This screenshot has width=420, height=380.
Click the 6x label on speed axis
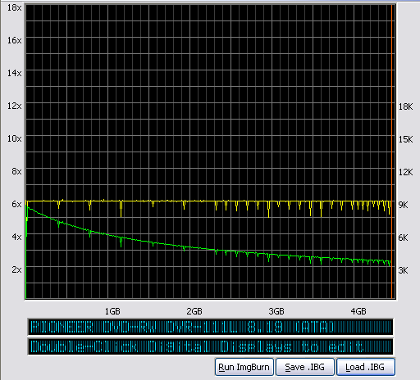16,204
